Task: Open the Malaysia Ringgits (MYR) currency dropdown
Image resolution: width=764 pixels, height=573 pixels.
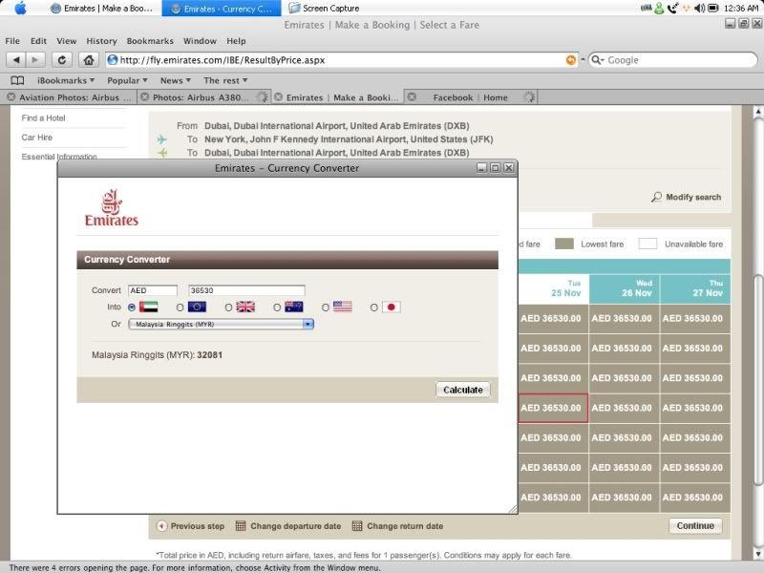Action: [221, 324]
